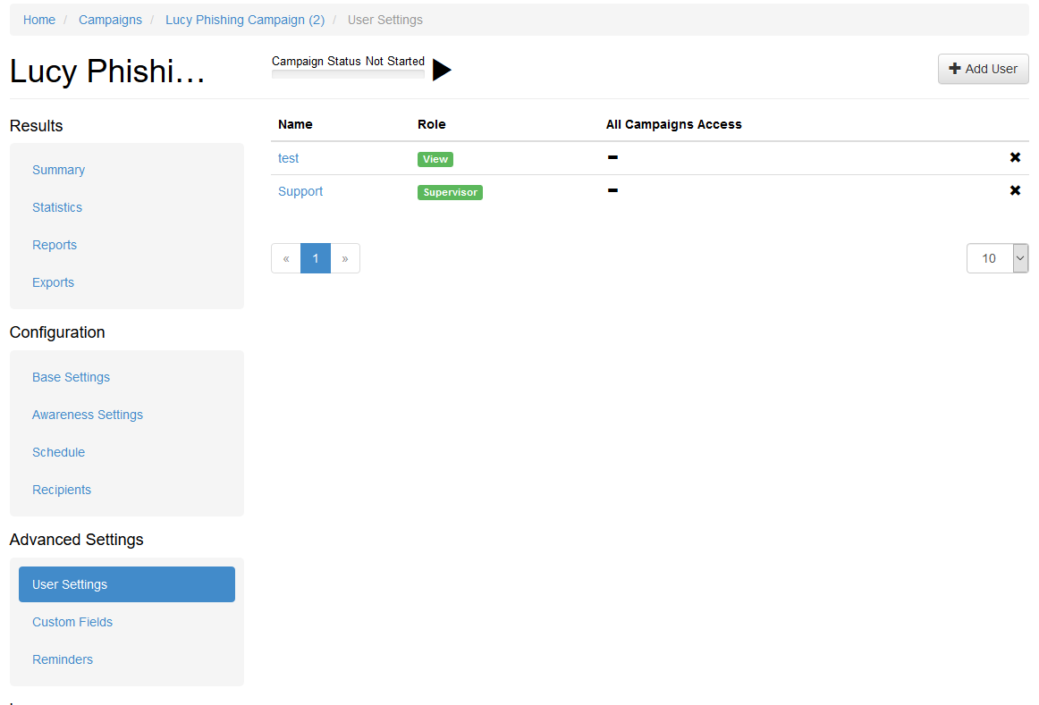The width and height of the screenshot is (1039, 705).
Task: Remove the Support user with its X icon
Action: point(1015,190)
